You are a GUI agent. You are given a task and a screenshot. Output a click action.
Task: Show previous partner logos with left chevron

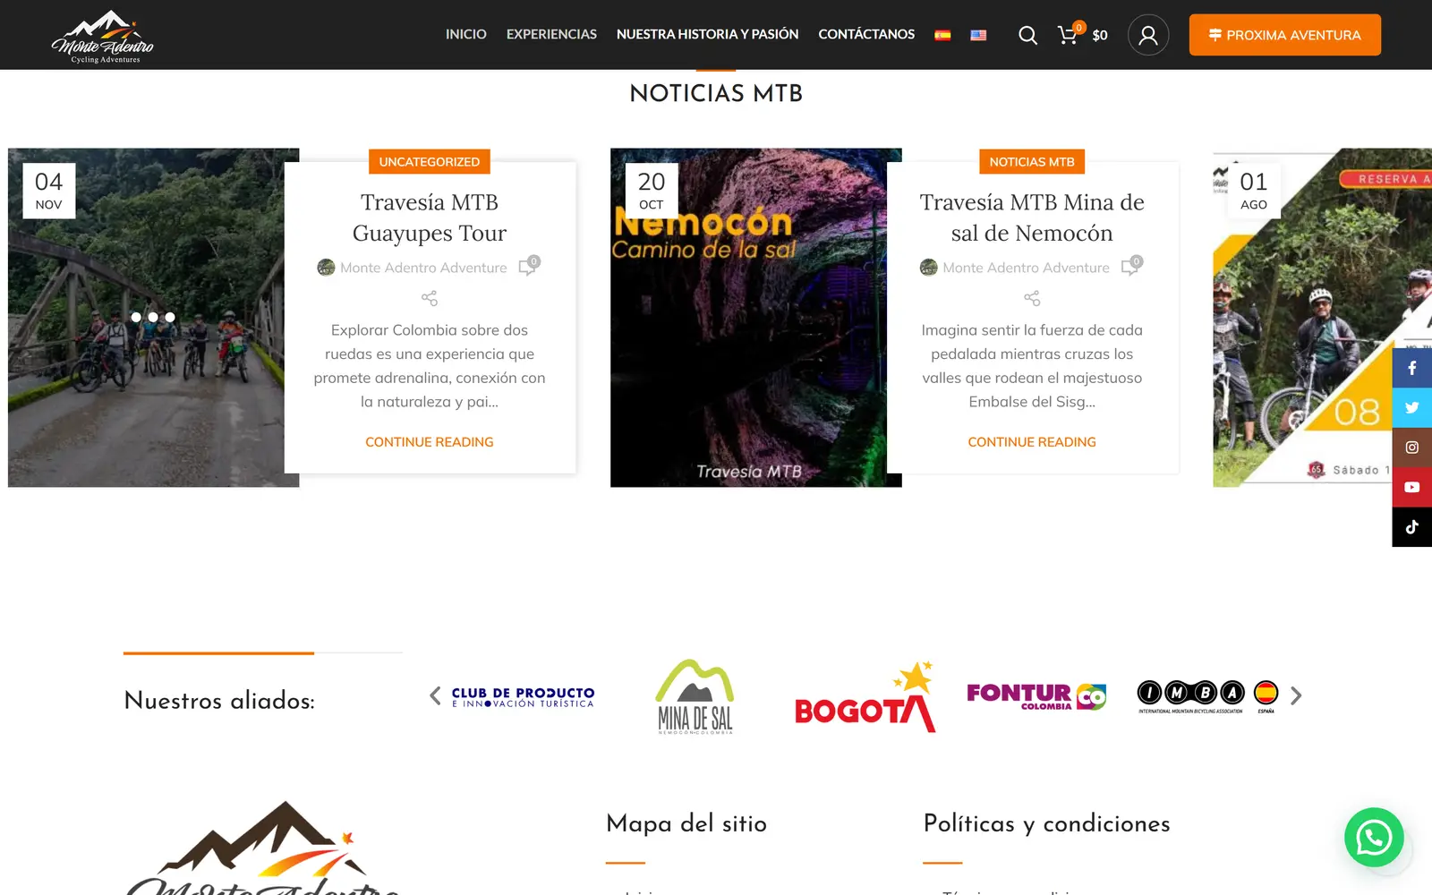435,695
